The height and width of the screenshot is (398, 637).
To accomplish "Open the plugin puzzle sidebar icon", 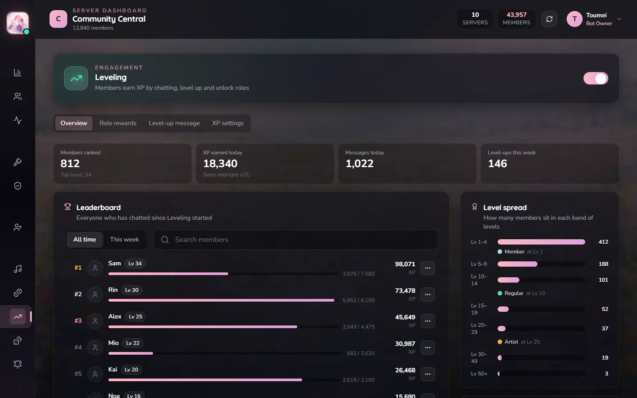I will coord(18,341).
